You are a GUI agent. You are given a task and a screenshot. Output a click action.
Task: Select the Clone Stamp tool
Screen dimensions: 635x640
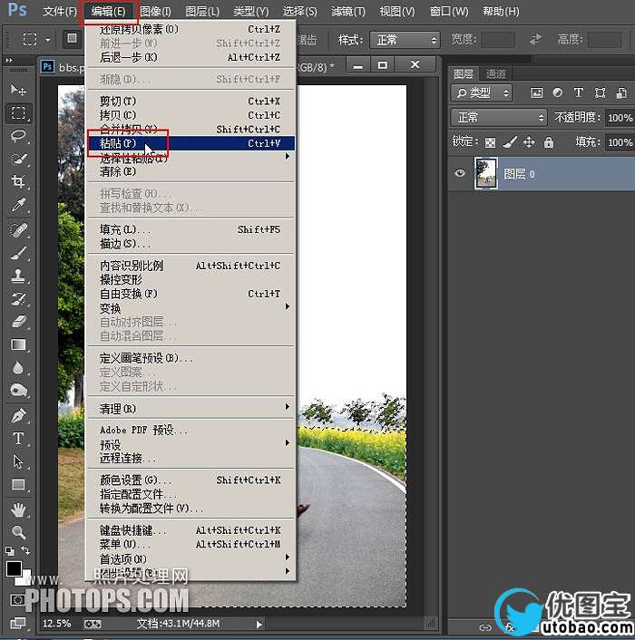[18, 276]
